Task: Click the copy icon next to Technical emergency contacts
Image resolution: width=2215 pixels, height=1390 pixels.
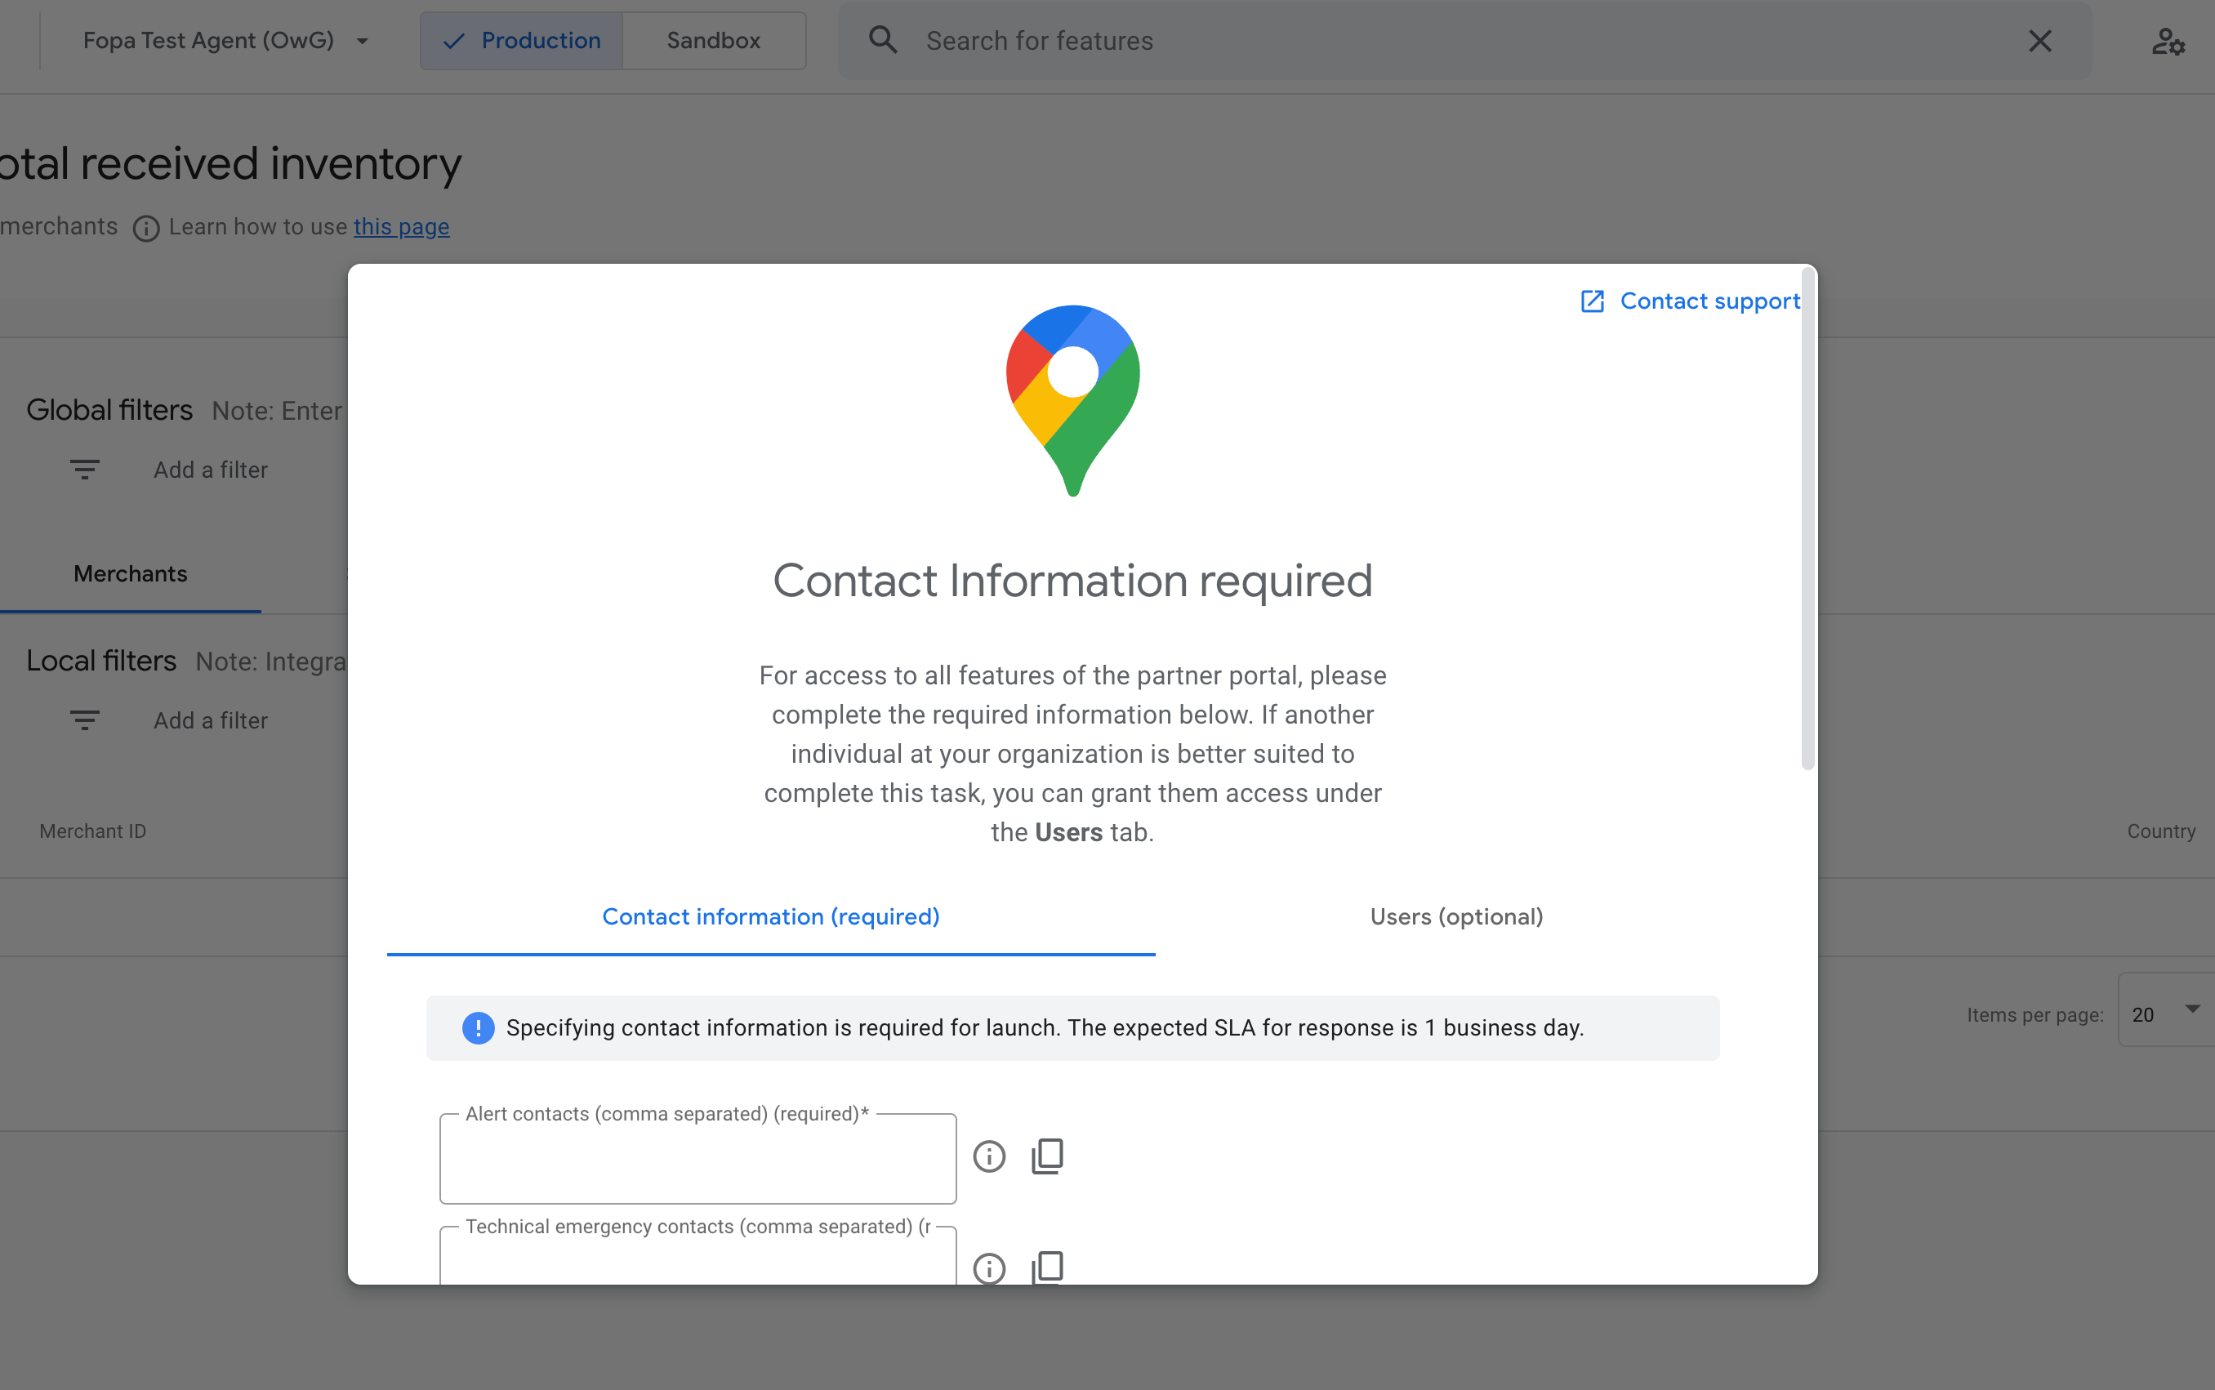Action: [x=1047, y=1267]
